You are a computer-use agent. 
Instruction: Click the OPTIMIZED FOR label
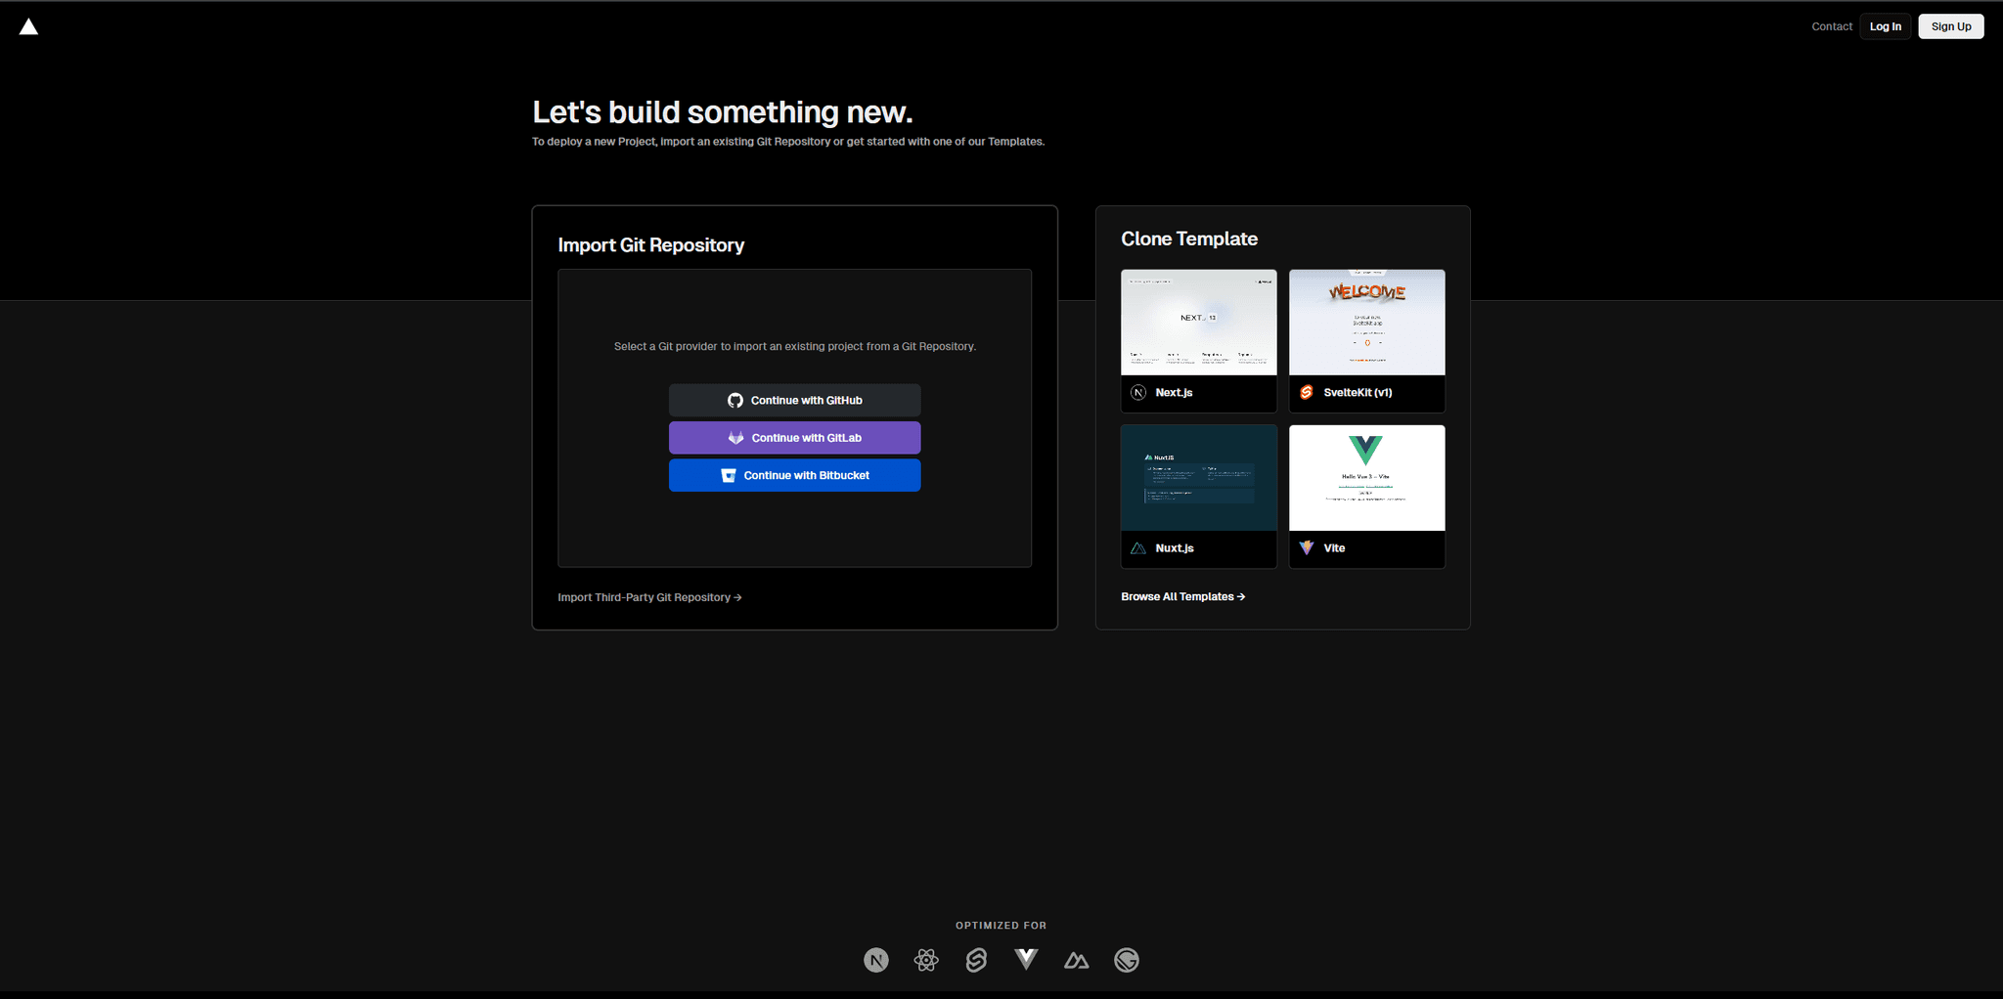coord(1001,926)
